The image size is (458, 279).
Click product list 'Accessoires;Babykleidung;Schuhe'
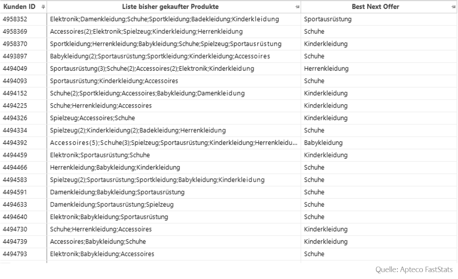[x=98, y=241]
